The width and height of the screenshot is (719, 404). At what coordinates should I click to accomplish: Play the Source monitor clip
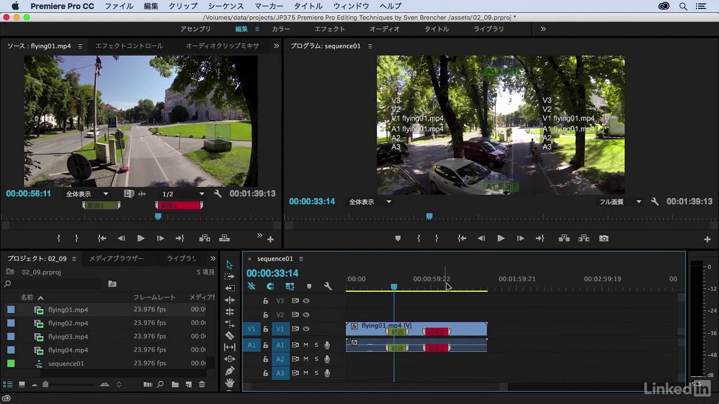coord(140,238)
